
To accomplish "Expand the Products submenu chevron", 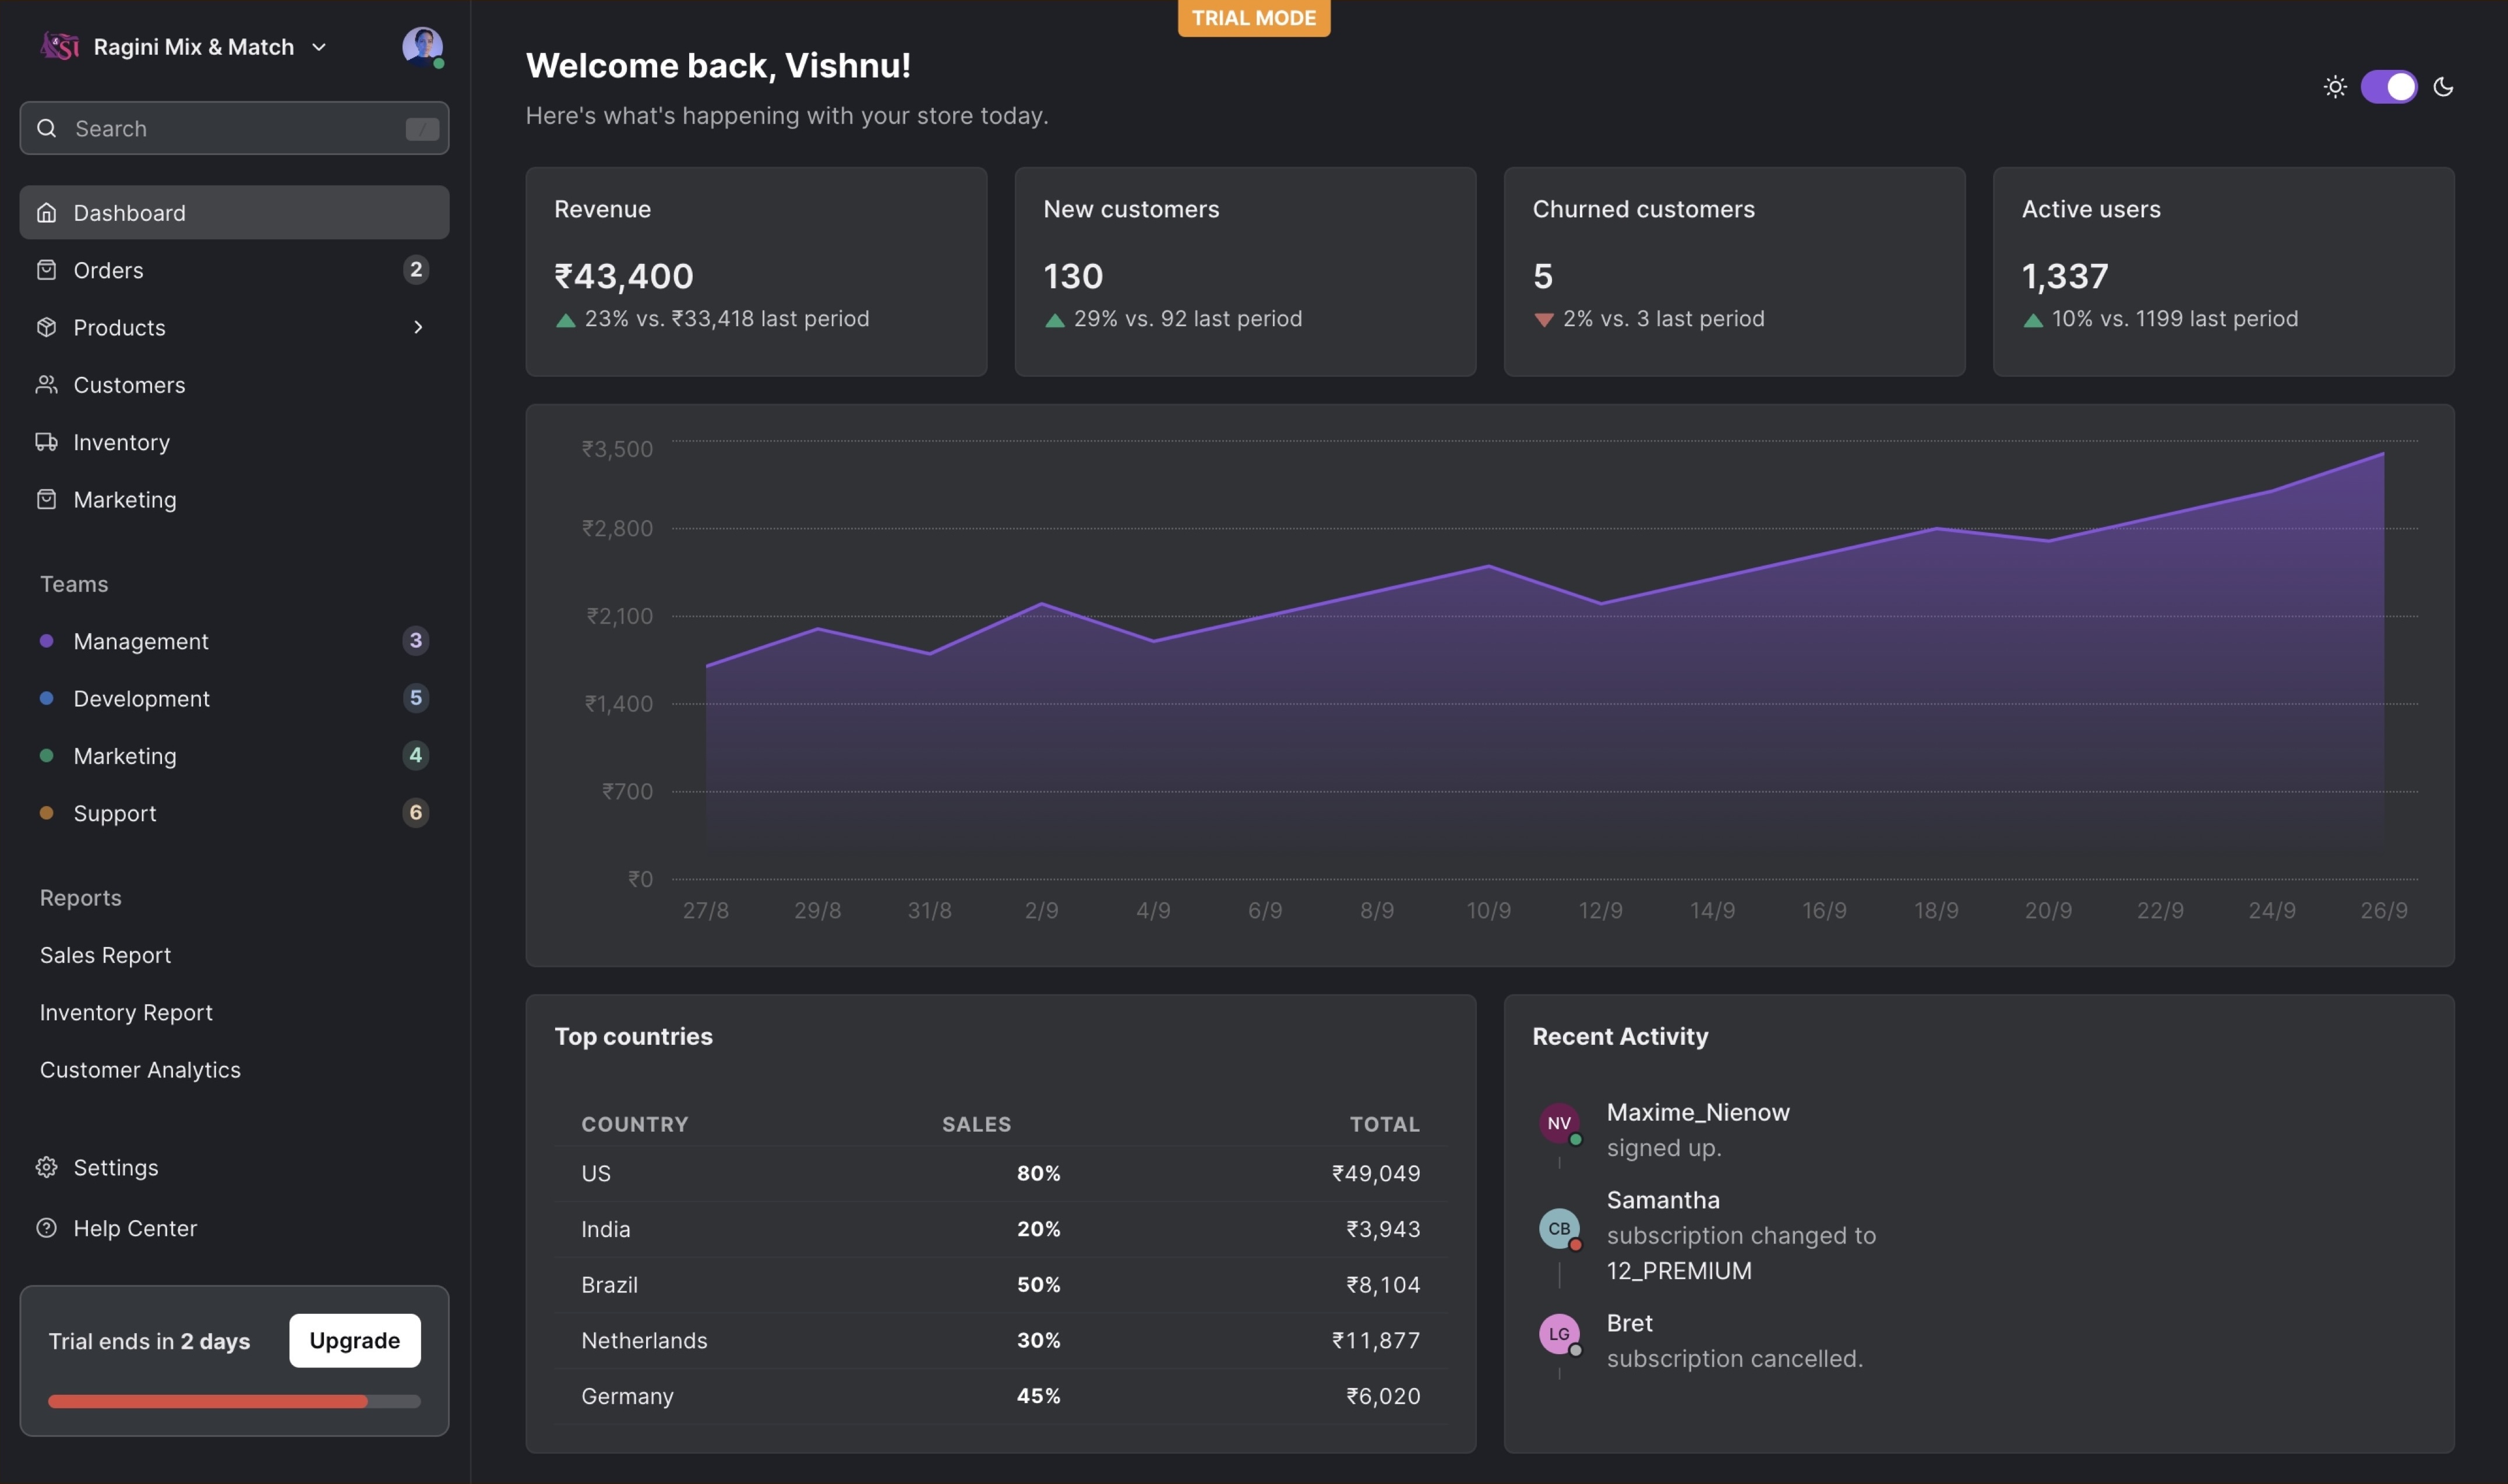I will [x=418, y=327].
